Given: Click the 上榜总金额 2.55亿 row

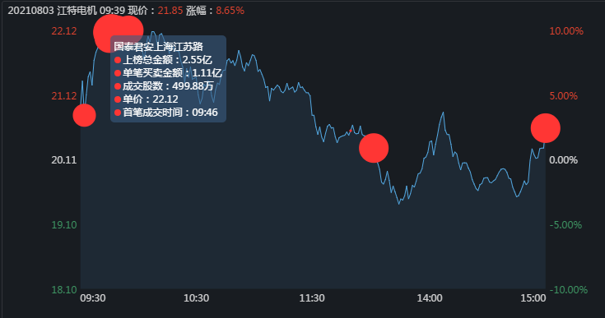Looking at the screenshot, I should tap(163, 60).
